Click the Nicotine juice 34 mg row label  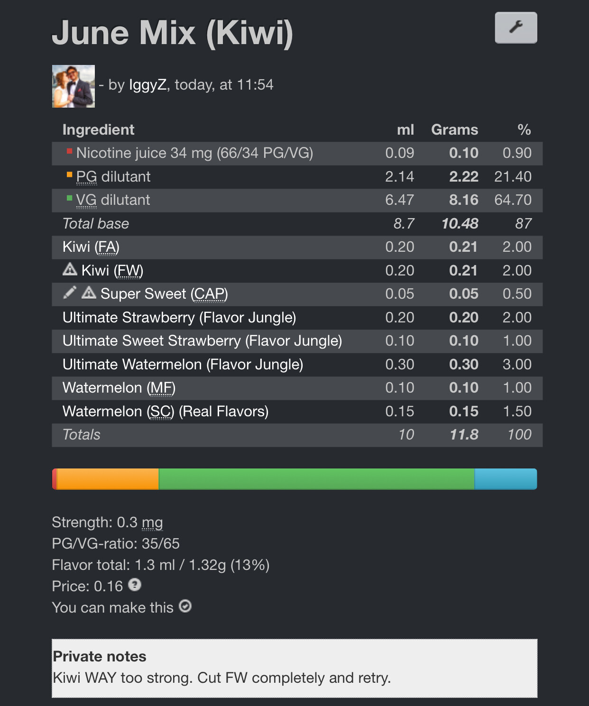point(194,153)
